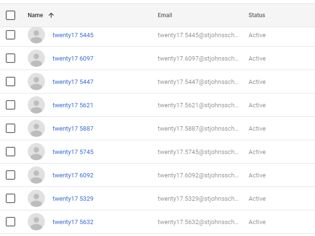Image resolution: width=315 pixels, height=236 pixels.
Task: Select the email twenty17.5745@stjohnssch...
Action: (x=198, y=152)
